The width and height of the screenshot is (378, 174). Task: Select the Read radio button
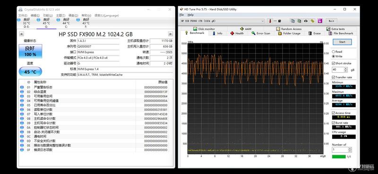pyautogui.click(x=334, y=51)
